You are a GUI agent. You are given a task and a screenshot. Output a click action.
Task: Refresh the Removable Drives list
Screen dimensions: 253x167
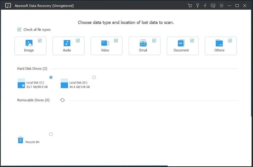[x=62, y=100]
